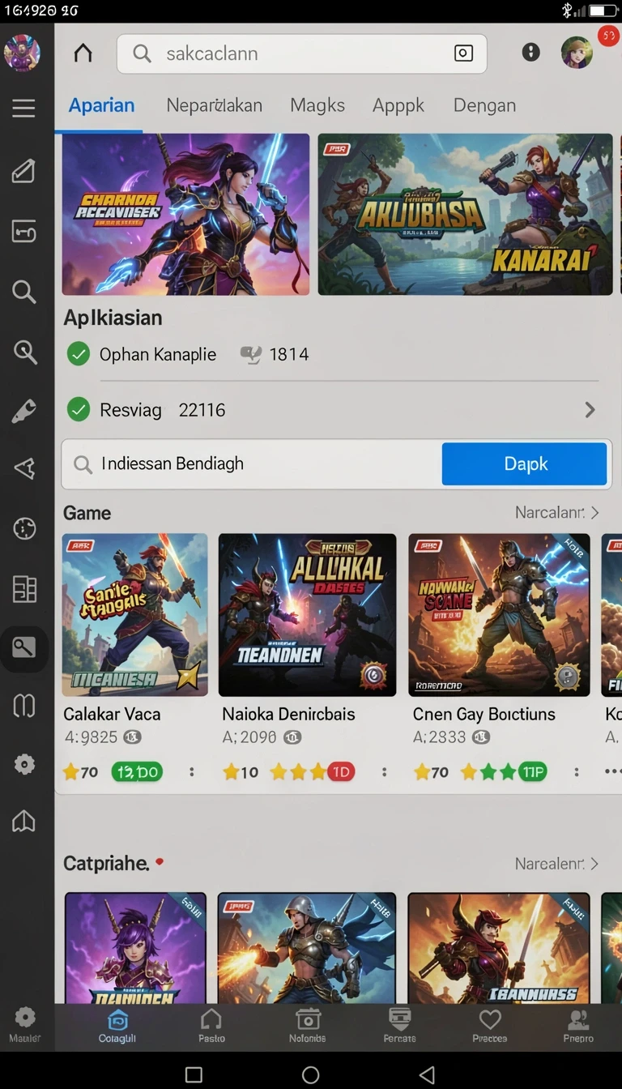Open Malaler gear at bottom left

pyautogui.click(x=24, y=1025)
